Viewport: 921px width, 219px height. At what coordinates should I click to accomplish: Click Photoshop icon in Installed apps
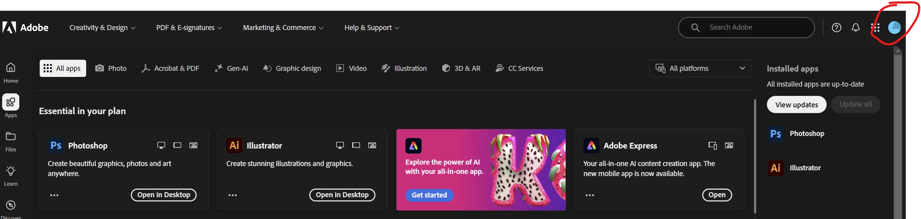click(x=775, y=134)
